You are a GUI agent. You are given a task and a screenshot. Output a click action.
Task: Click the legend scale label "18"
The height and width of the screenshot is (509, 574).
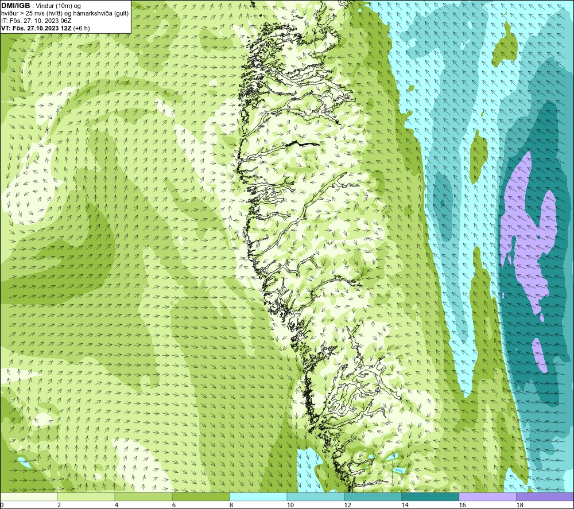pyautogui.click(x=520, y=506)
